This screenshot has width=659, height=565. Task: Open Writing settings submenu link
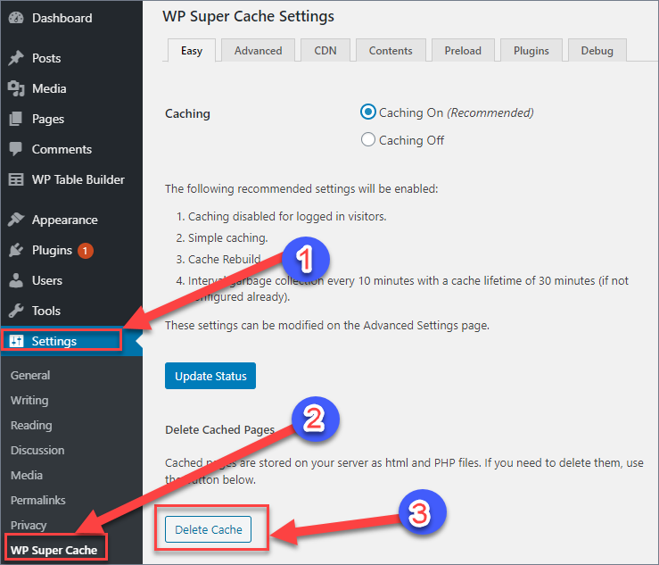point(29,400)
